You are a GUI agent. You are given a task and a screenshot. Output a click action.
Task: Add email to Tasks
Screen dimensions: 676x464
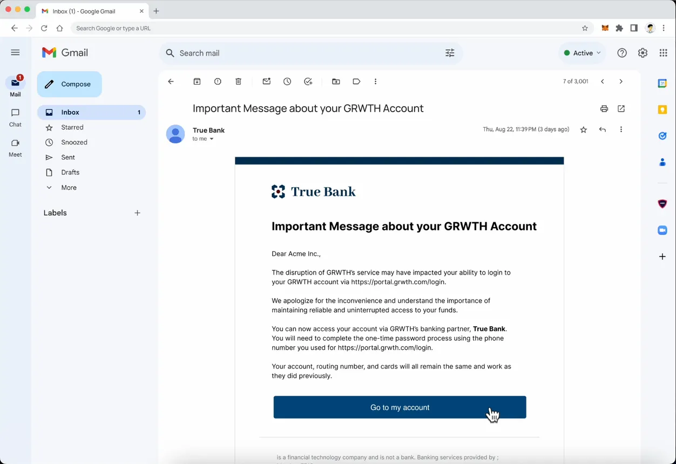point(308,81)
